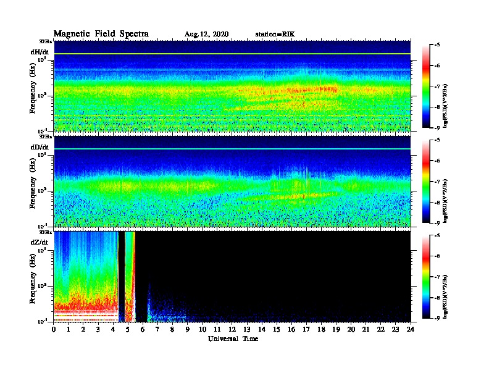Click the date "Aug. 12, 2020"

point(206,35)
